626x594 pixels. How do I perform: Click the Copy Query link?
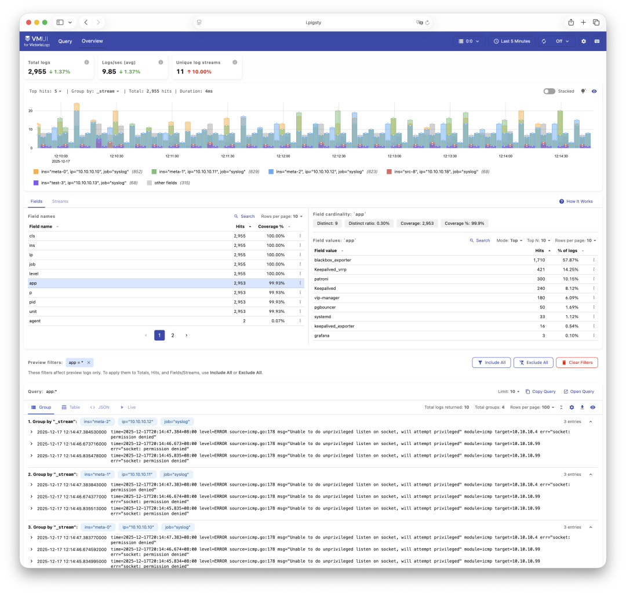coord(540,392)
